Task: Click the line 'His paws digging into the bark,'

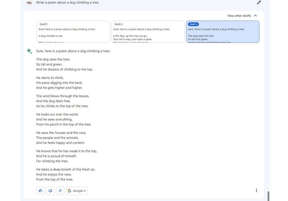Action: (59, 83)
